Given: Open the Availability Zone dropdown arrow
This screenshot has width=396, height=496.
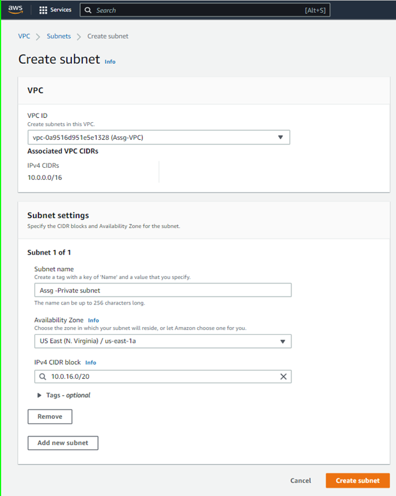Looking at the screenshot, I should (282, 341).
